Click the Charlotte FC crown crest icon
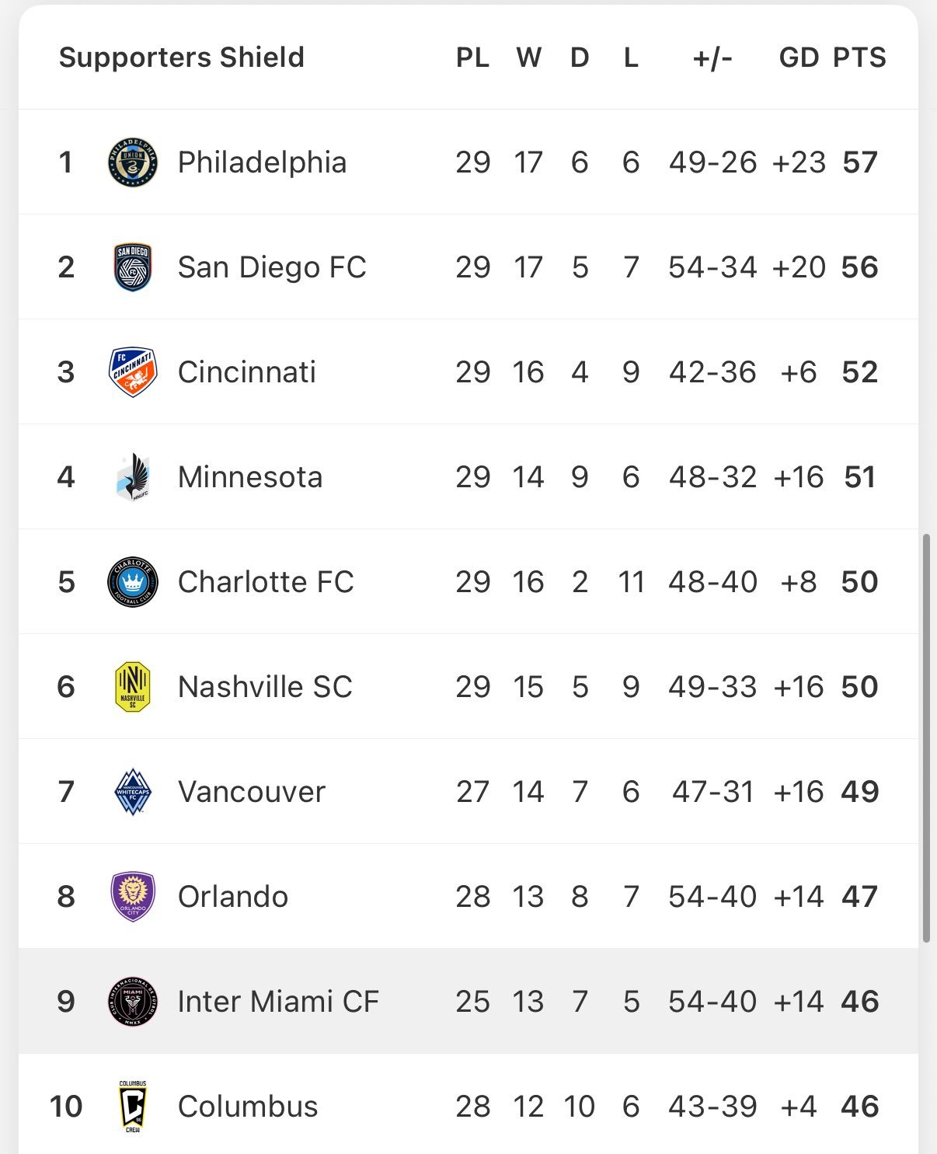 133,581
